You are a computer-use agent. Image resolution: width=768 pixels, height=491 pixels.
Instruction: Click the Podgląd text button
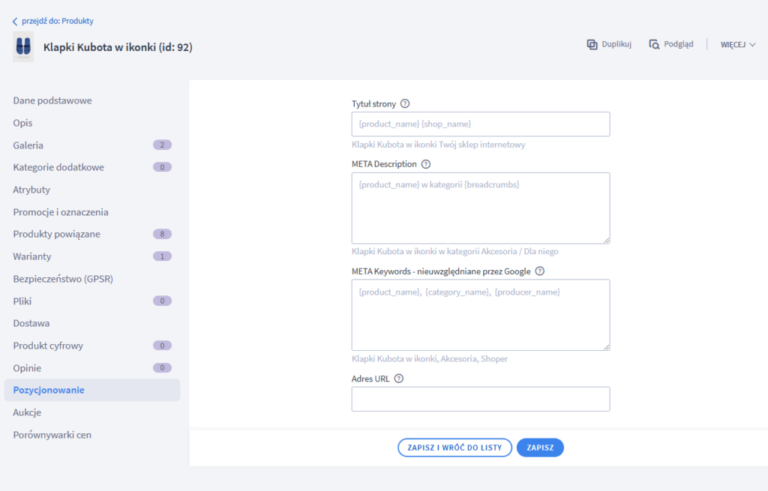point(678,44)
